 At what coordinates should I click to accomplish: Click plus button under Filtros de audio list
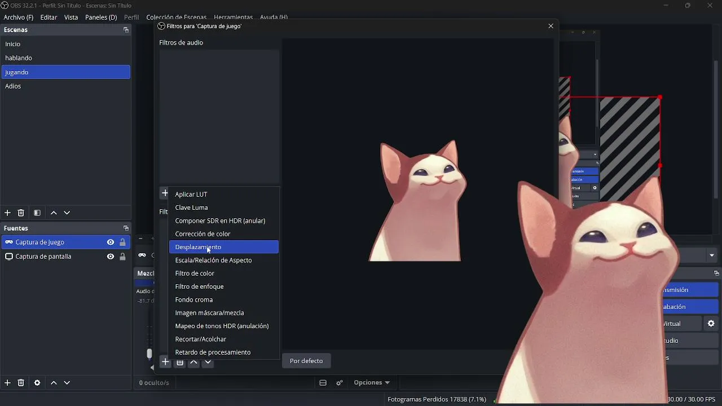click(164, 193)
